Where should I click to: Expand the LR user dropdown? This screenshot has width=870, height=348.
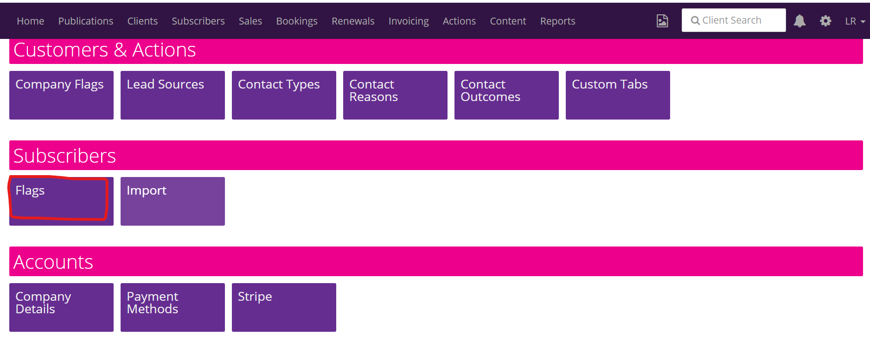pyautogui.click(x=855, y=21)
